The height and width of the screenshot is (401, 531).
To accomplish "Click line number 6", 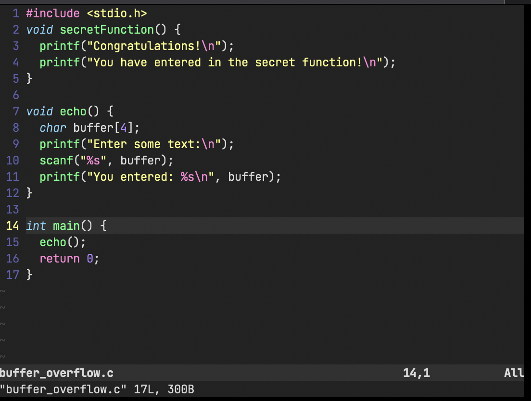I will point(16,95).
